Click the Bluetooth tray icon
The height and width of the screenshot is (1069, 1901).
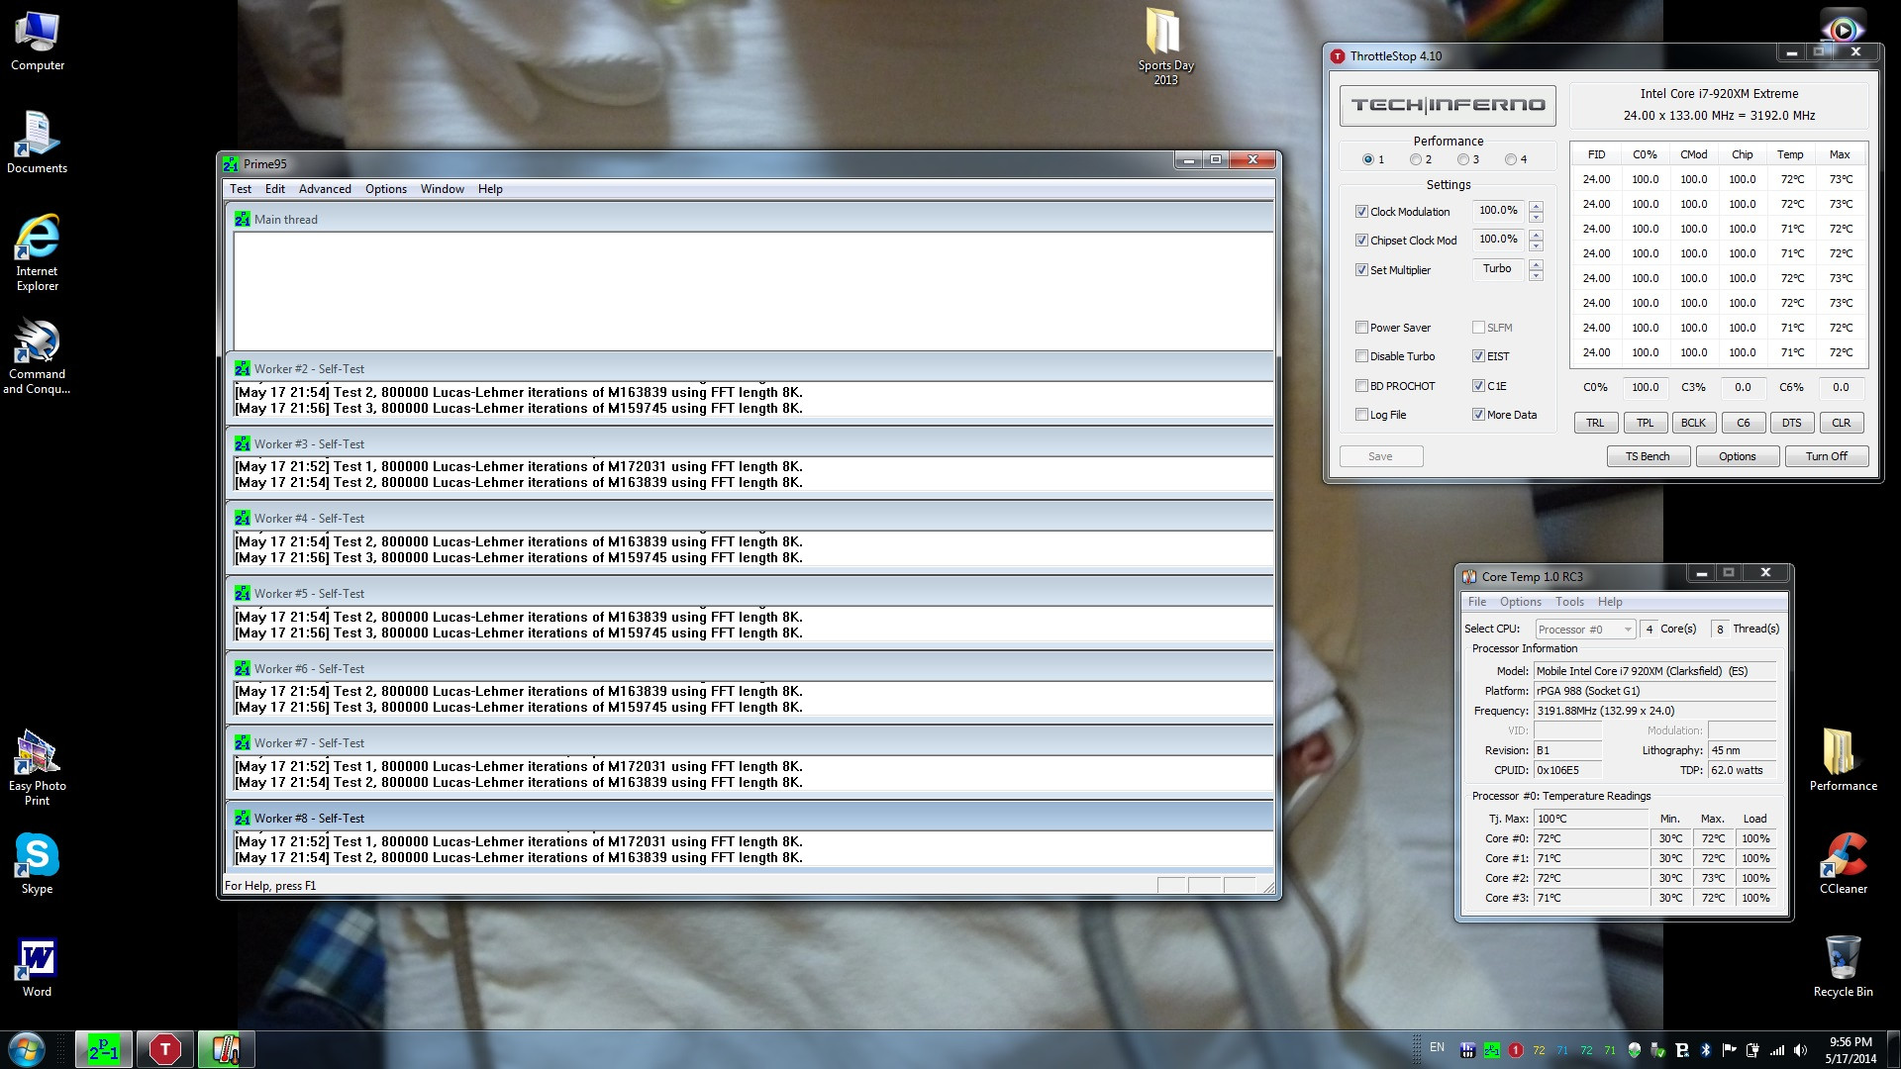1706,1050
